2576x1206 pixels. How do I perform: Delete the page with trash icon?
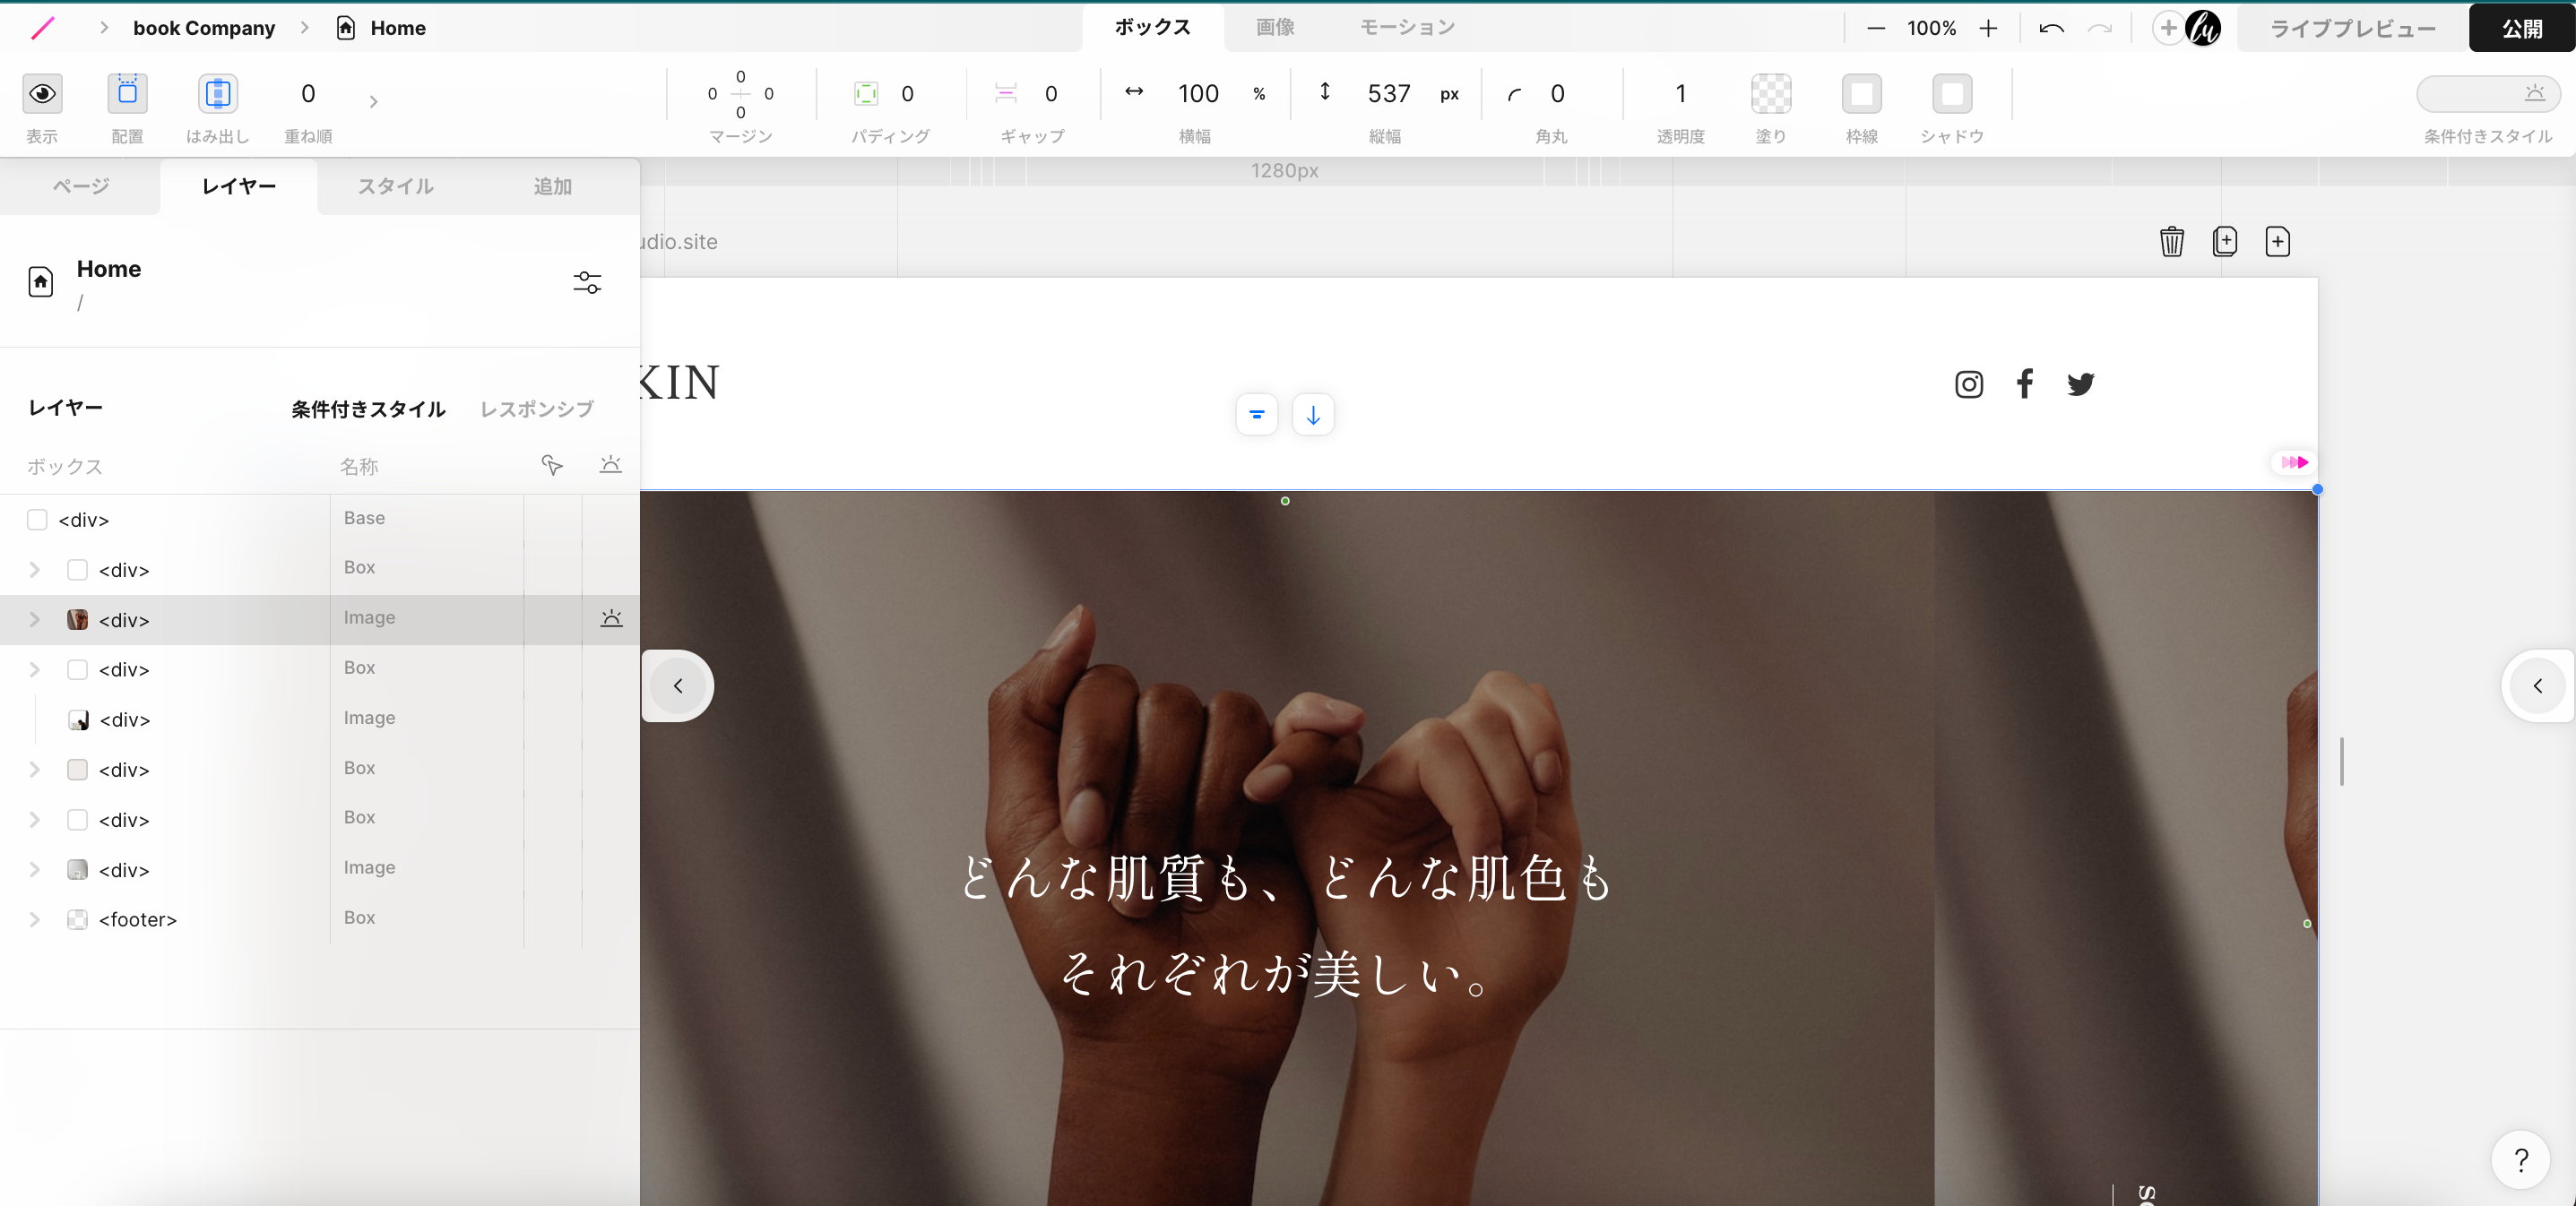2172,241
